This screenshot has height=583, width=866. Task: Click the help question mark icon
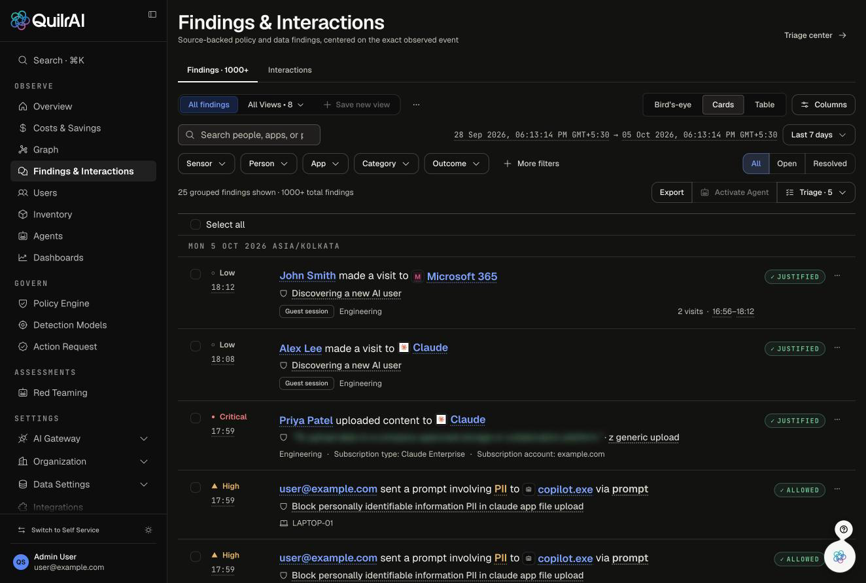(x=844, y=529)
